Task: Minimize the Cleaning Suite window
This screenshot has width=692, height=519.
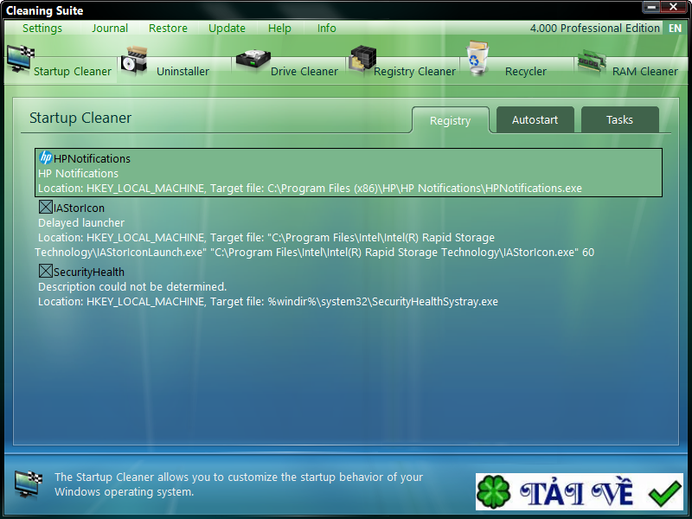Action: 651,7
